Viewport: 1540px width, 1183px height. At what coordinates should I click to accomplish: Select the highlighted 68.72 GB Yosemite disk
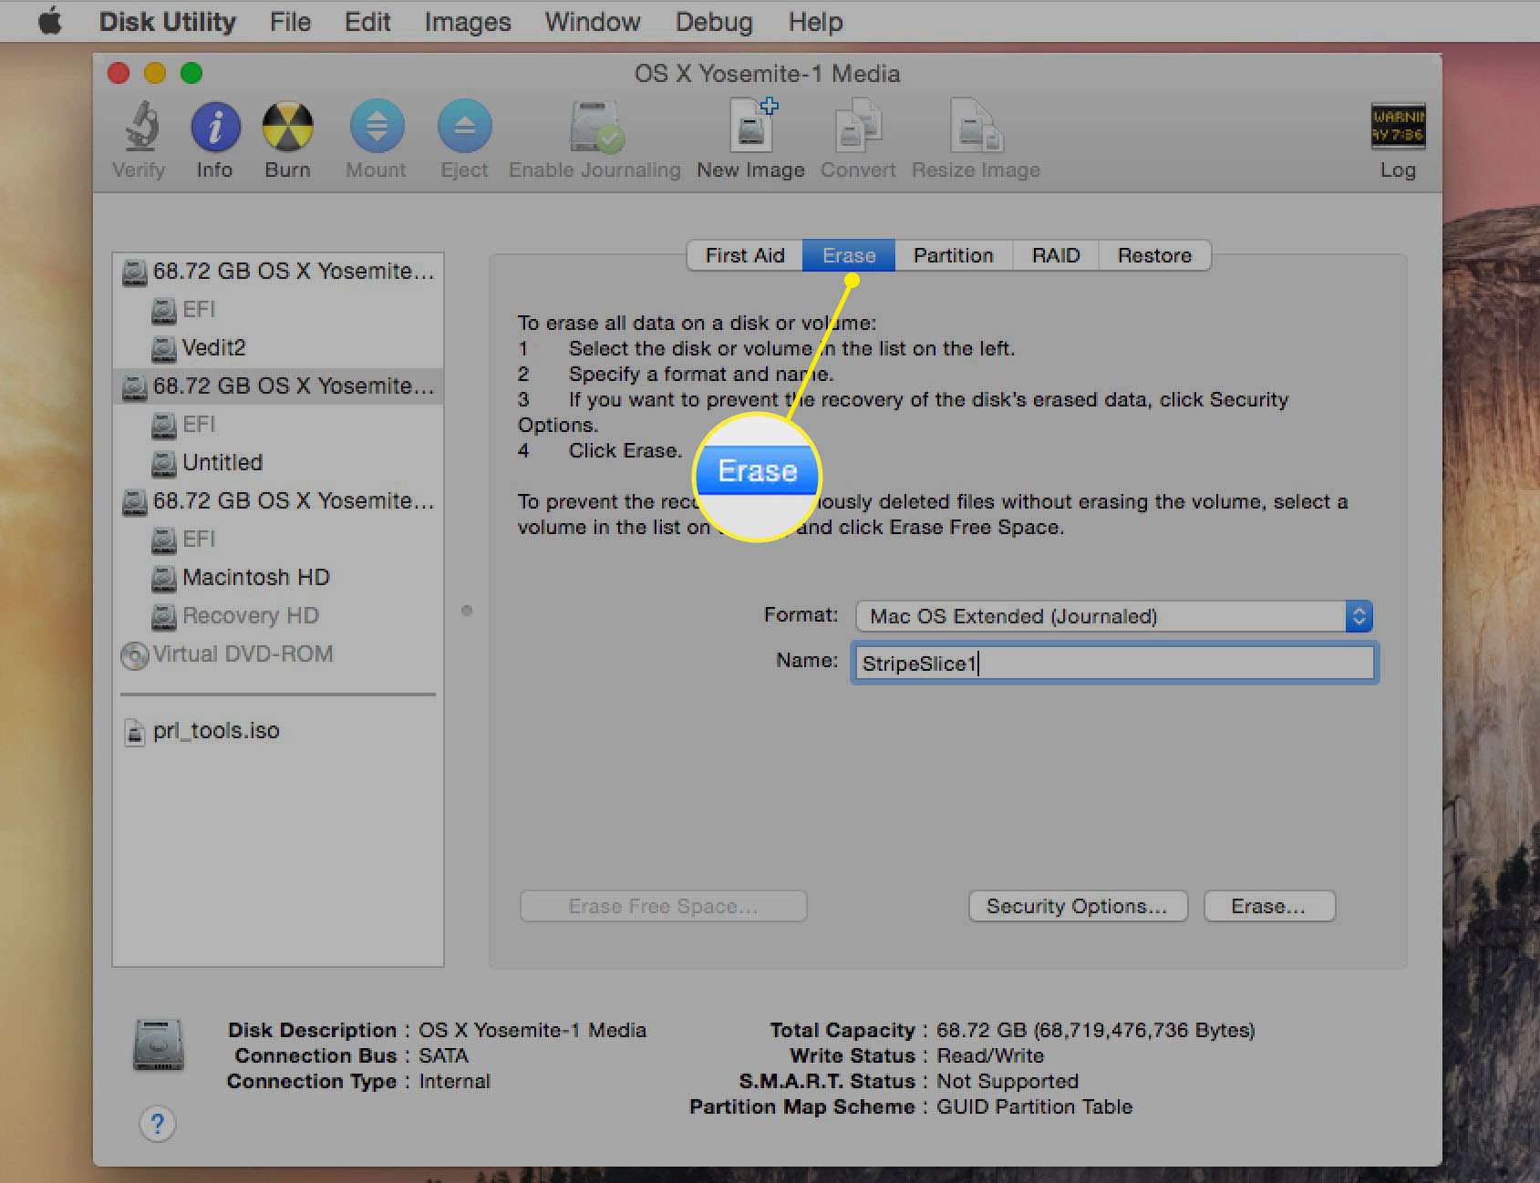point(278,386)
